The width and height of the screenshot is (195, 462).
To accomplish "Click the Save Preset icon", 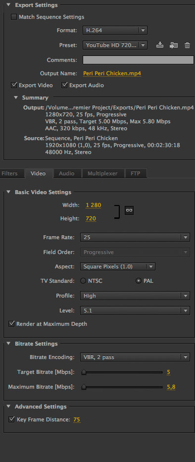I will point(160,45).
